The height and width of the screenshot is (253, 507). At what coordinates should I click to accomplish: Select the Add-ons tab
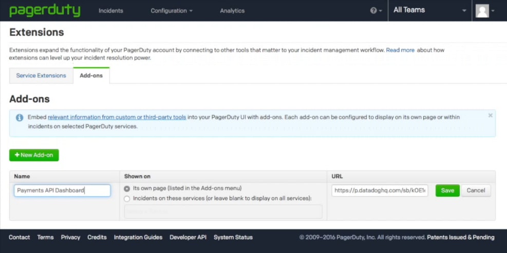(x=91, y=76)
